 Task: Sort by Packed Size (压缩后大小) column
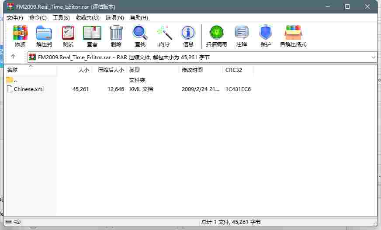click(x=110, y=70)
